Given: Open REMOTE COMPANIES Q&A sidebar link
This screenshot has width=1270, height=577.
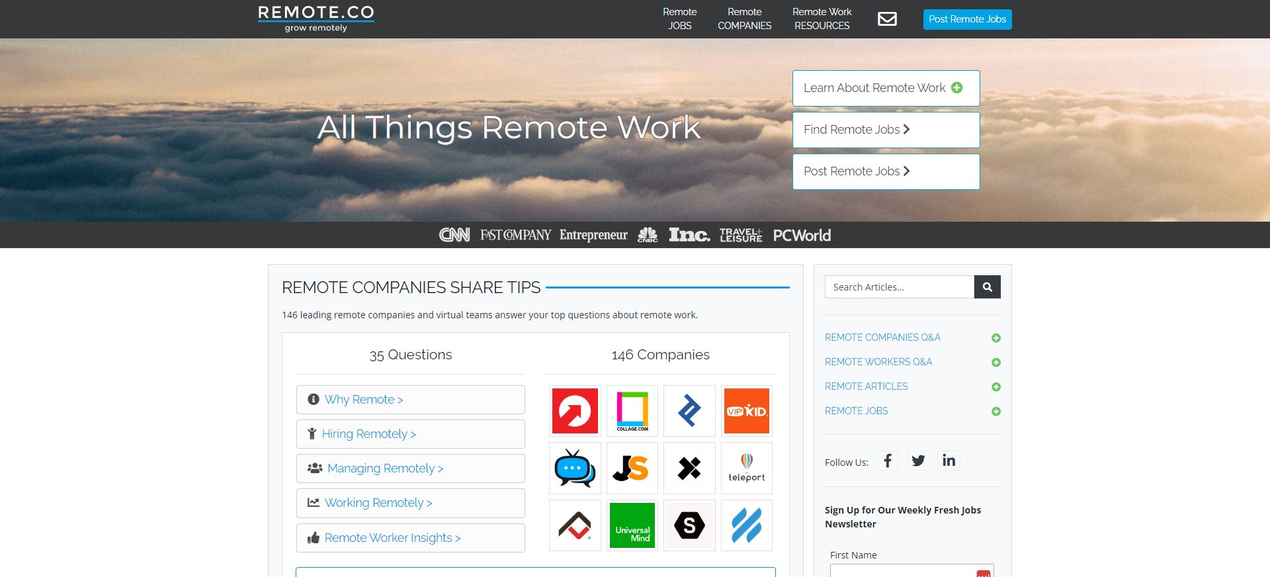Looking at the screenshot, I should (x=882, y=337).
